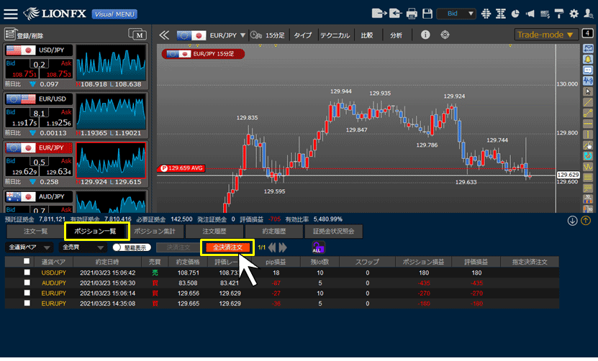The width and height of the screenshot is (598, 361).
Task: Click the export layout icon
Action: tap(379, 14)
